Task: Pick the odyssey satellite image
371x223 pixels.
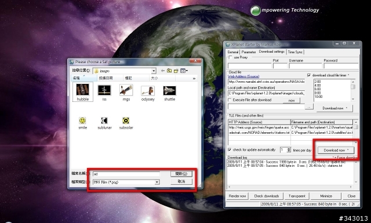Action: point(148,93)
